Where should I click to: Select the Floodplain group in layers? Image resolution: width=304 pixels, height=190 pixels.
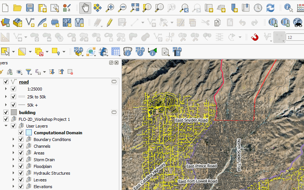pyautogui.click(x=43, y=166)
